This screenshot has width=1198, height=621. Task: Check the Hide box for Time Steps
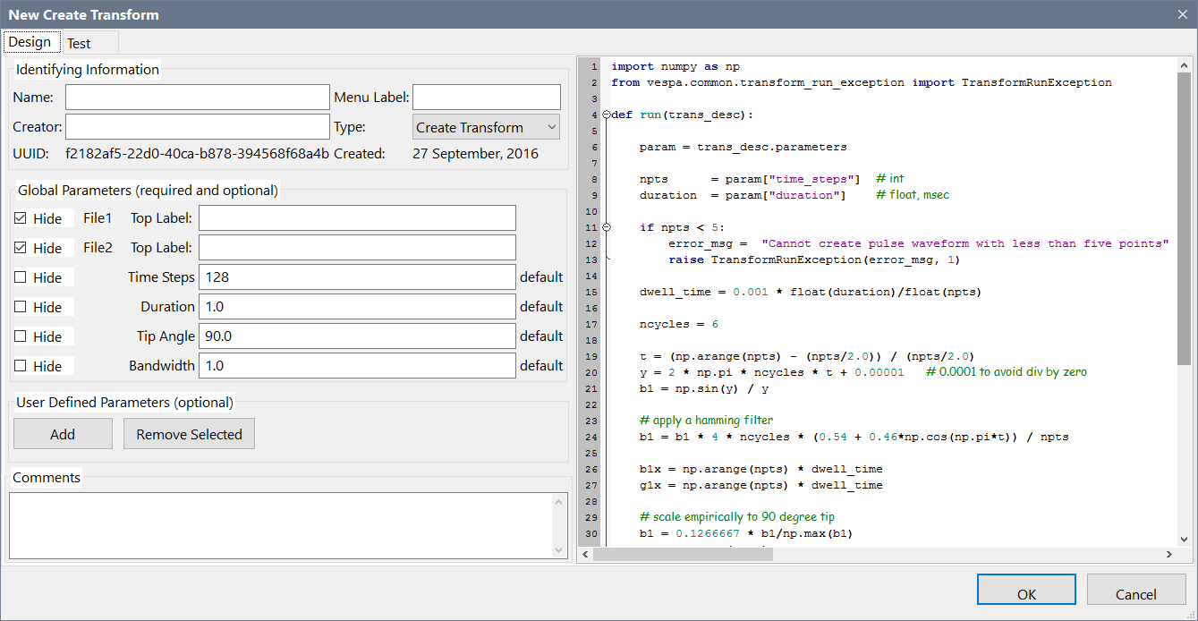(x=21, y=277)
